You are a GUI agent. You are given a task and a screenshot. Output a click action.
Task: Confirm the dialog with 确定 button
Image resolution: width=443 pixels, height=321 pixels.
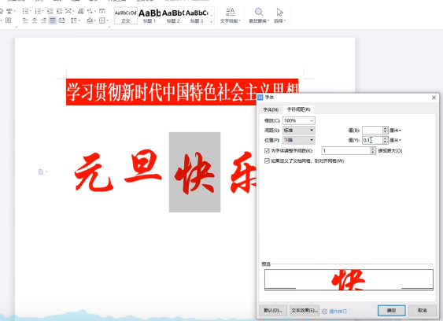392,311
